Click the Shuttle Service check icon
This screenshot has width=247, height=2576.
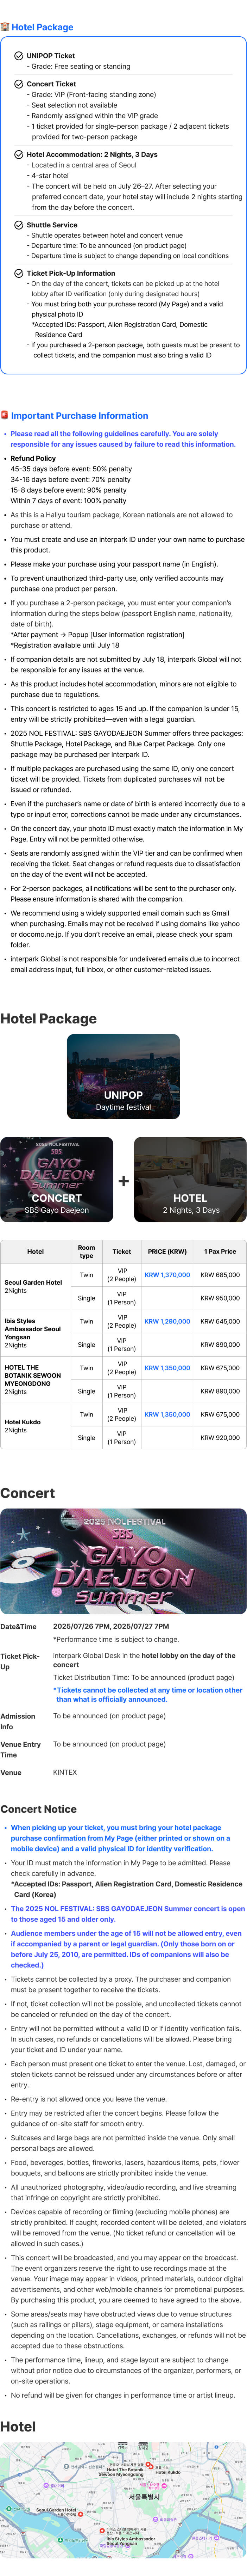(19, 225)
